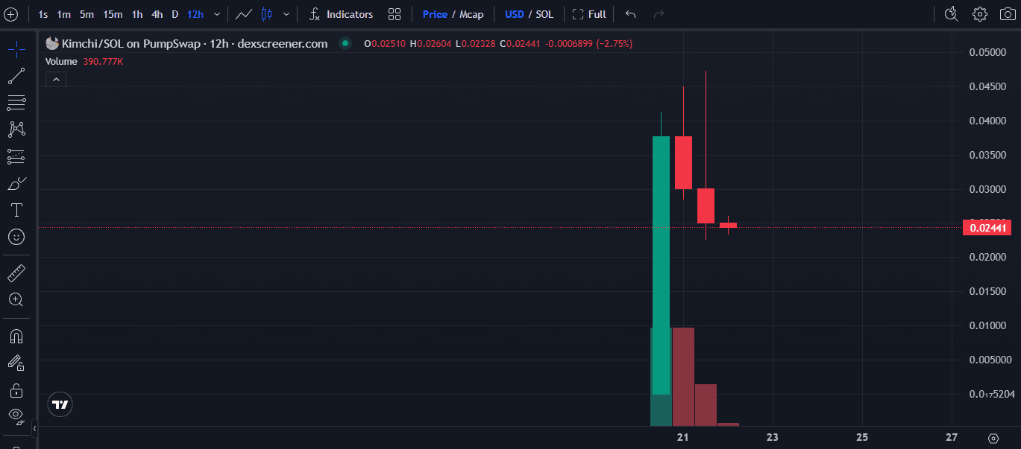The height and width of the screenshot is (449, 1021).
Task: Choose the 4h timeframe
Action: (x=157, y=14)
